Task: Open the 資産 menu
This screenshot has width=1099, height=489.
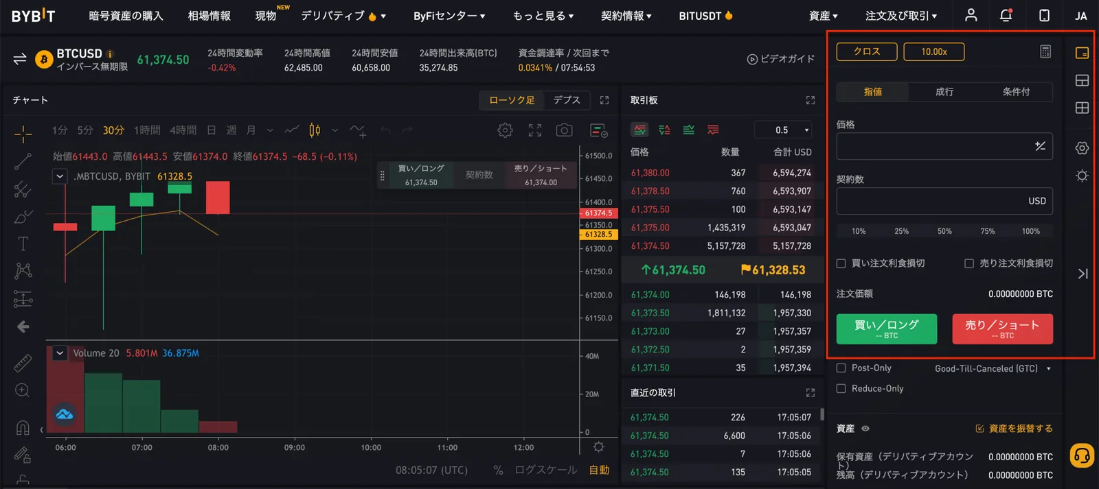Action: pos(824,15)
